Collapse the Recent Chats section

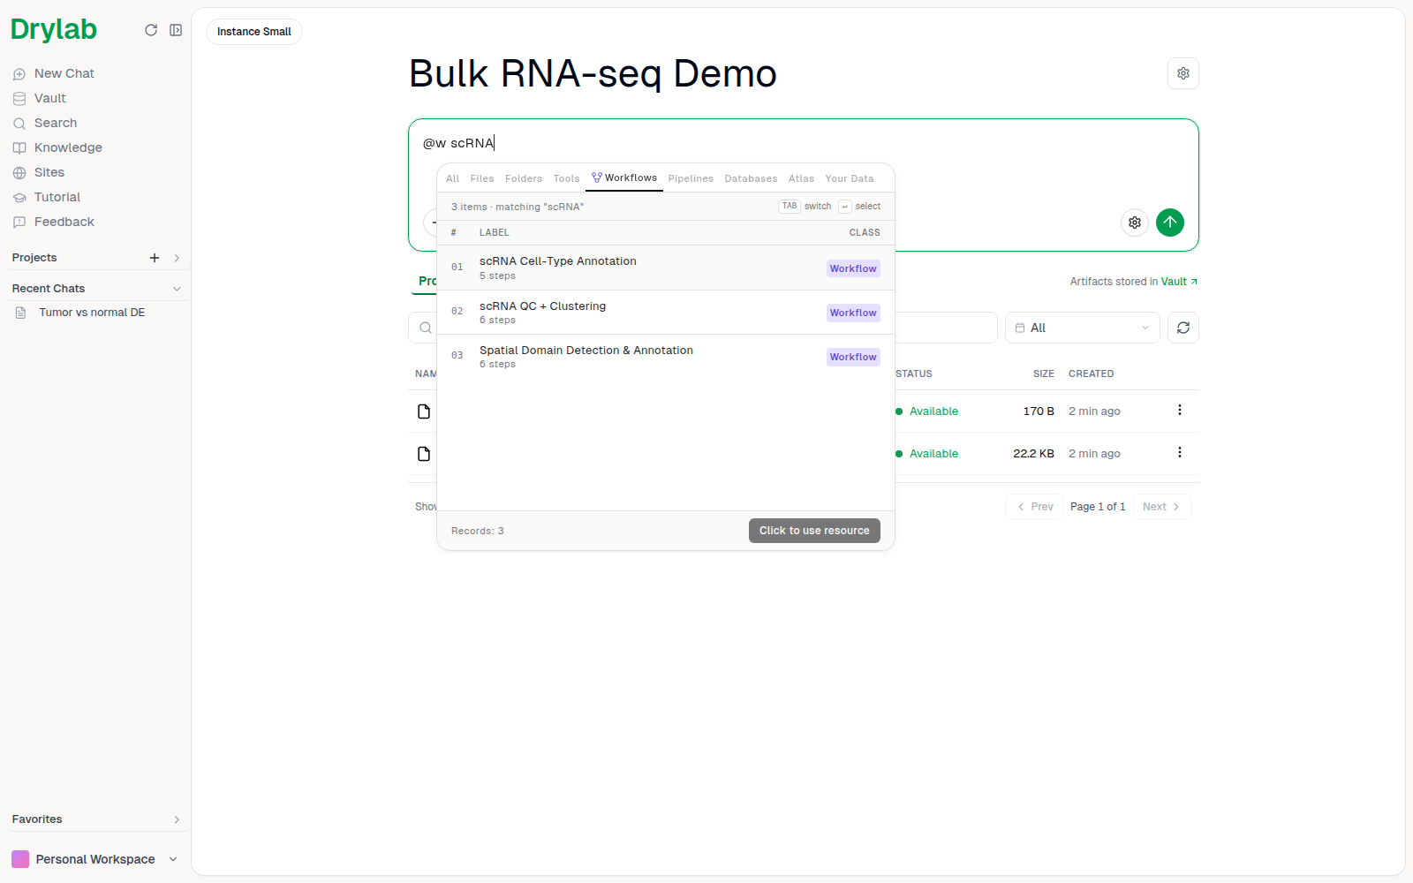click(177, 289)
